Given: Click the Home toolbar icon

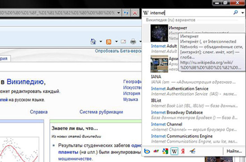Looking at the screenshot, I should coord(93,42).
